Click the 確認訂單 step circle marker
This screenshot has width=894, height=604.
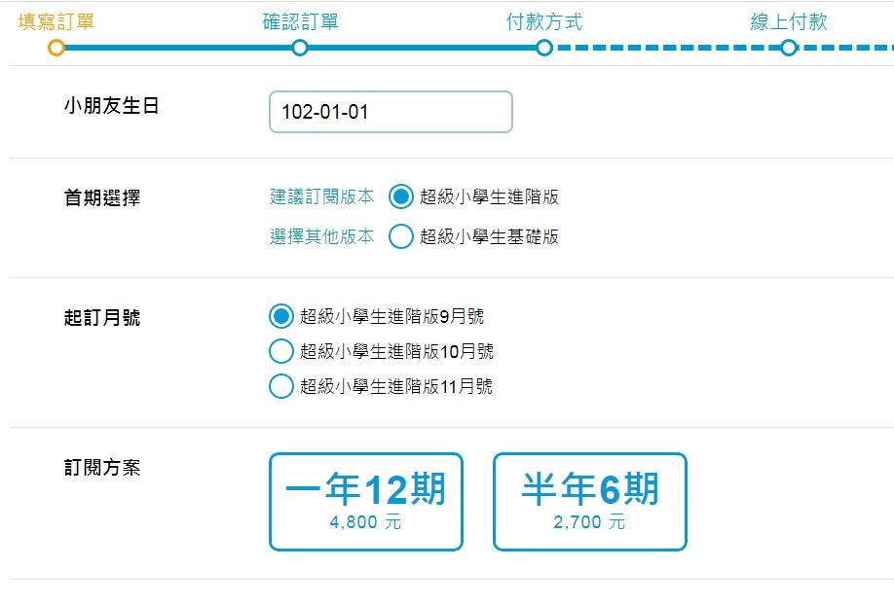tap(300, 48)
